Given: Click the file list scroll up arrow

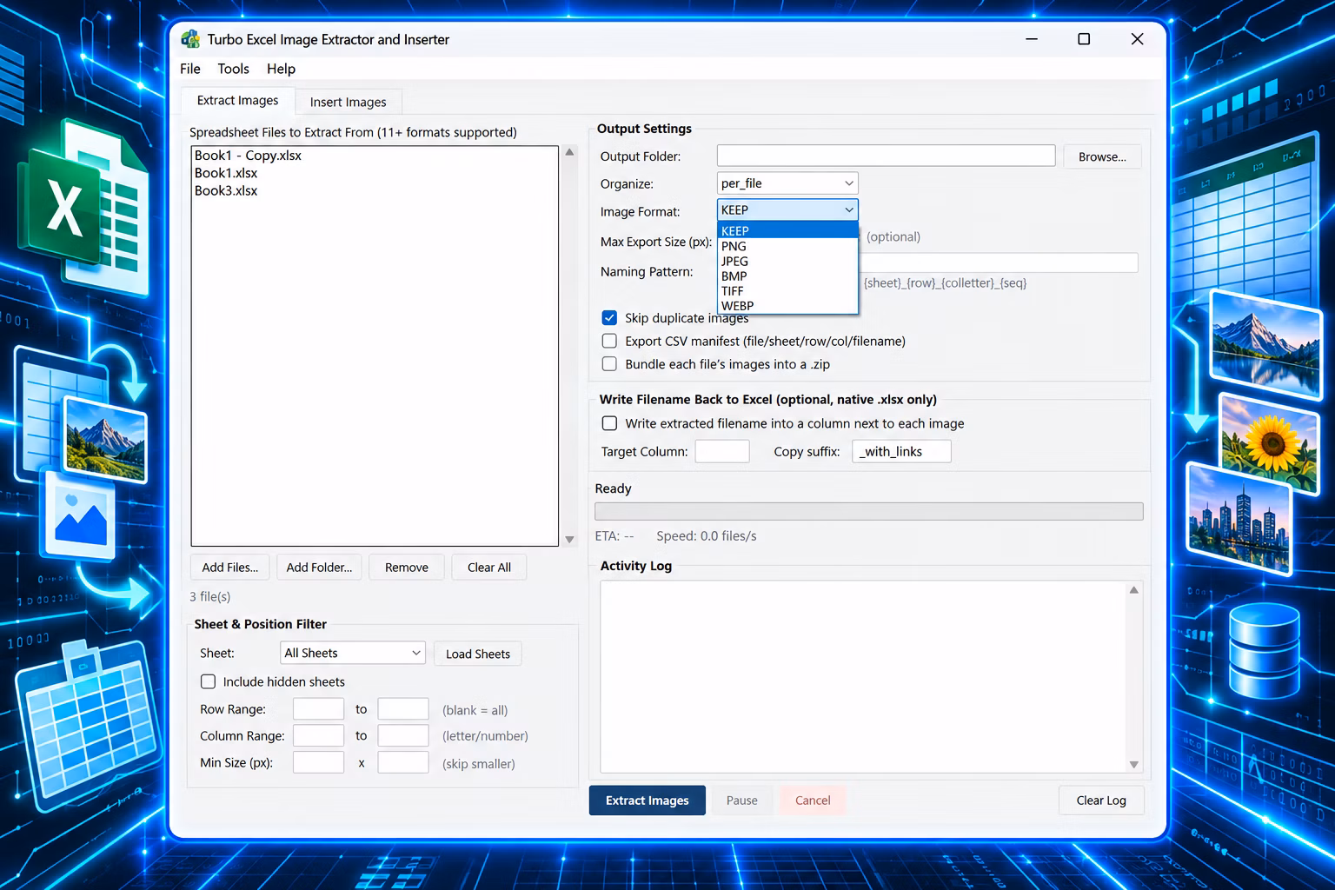Looking at the screenshot, I should pos(569,152).
